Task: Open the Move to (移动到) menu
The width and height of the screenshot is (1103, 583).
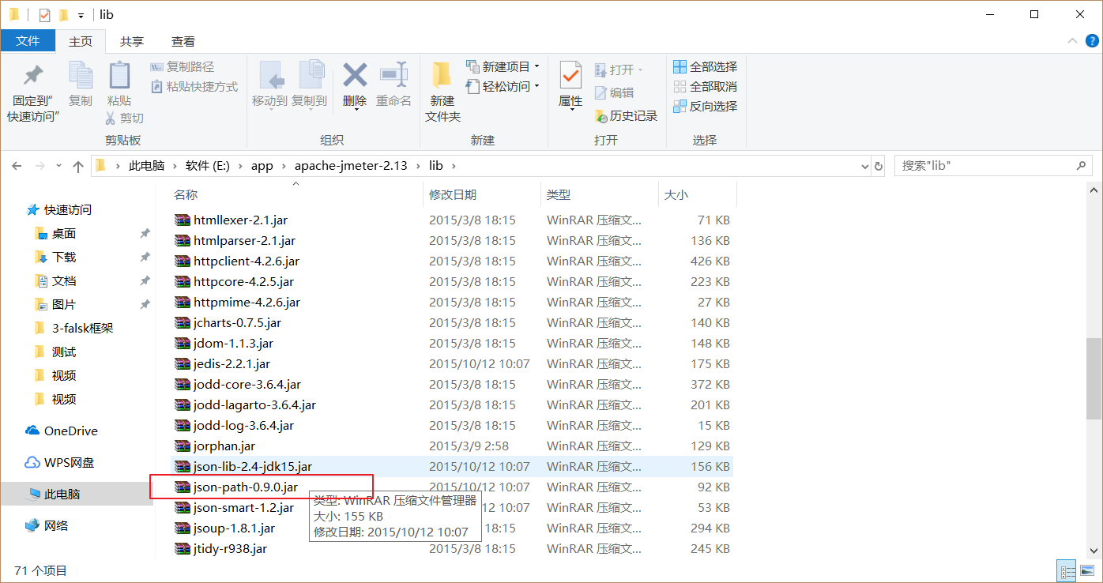Action: click(x=269, y=85)
